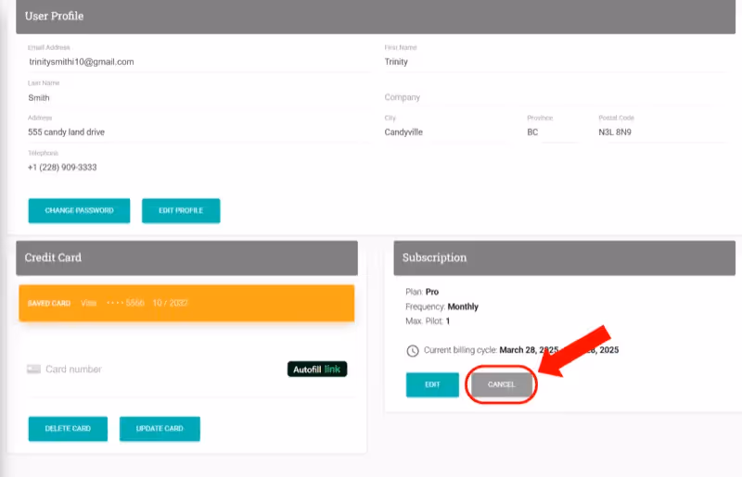Open Edit Profile
This screenshot has width=742, height=477.
[x=181, y=210]
